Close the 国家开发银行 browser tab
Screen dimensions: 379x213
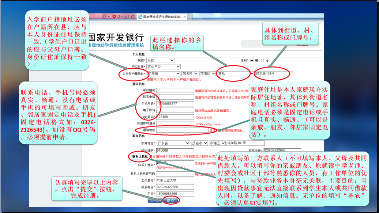pyautogui.click(x=185, y=17)
